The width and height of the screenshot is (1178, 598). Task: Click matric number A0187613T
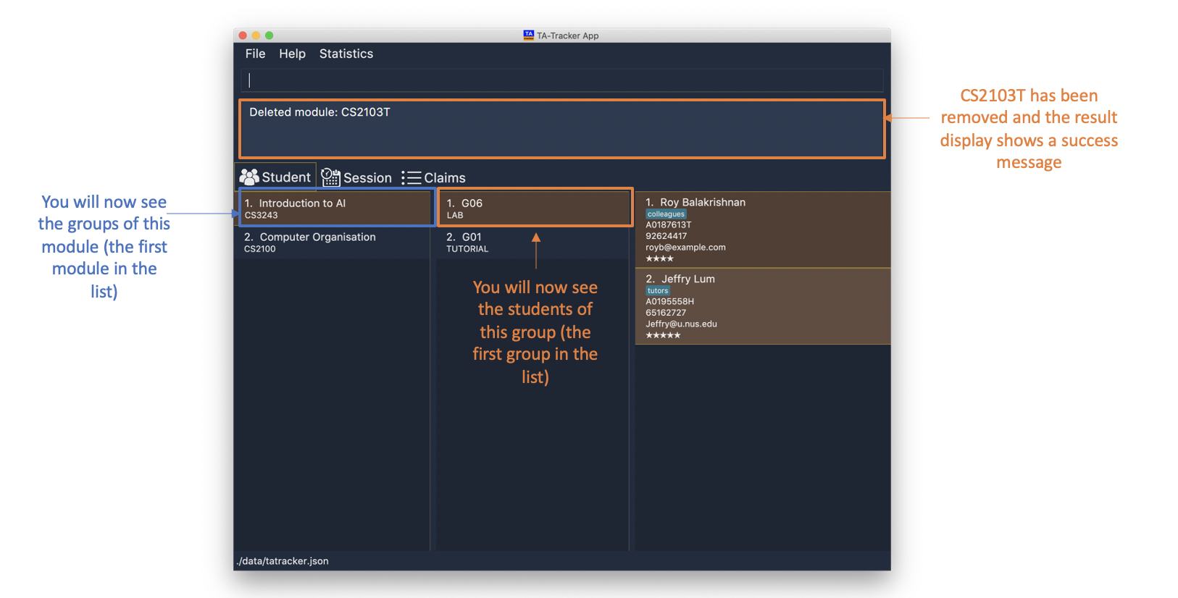click(668, 225)
